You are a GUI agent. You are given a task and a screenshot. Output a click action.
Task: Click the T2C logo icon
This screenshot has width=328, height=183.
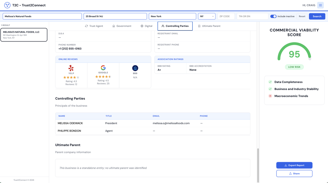[7, 5]
